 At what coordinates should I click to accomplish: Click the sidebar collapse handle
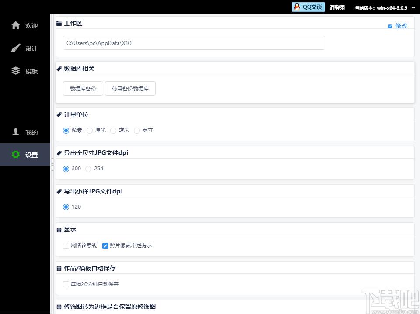[x=52, y=164]
